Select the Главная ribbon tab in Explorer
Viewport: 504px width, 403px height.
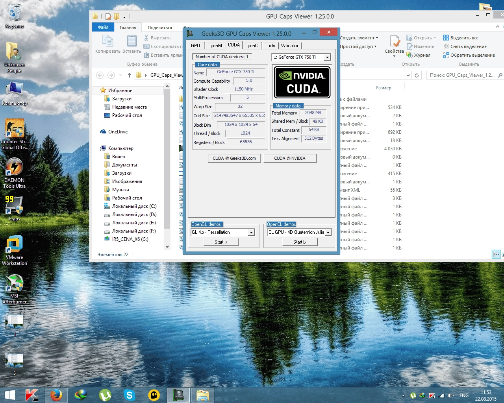tap(128, 28)
